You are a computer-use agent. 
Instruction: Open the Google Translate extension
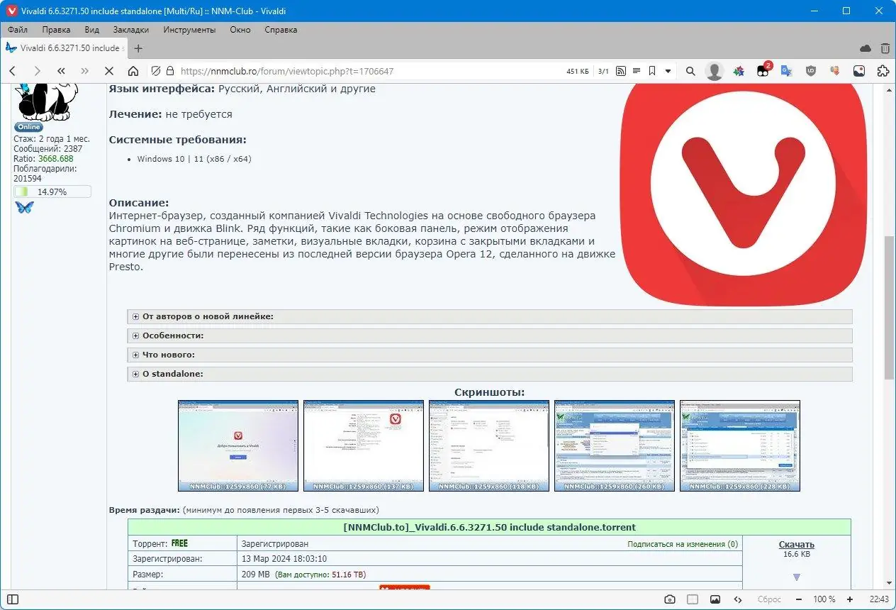point(786,71)
